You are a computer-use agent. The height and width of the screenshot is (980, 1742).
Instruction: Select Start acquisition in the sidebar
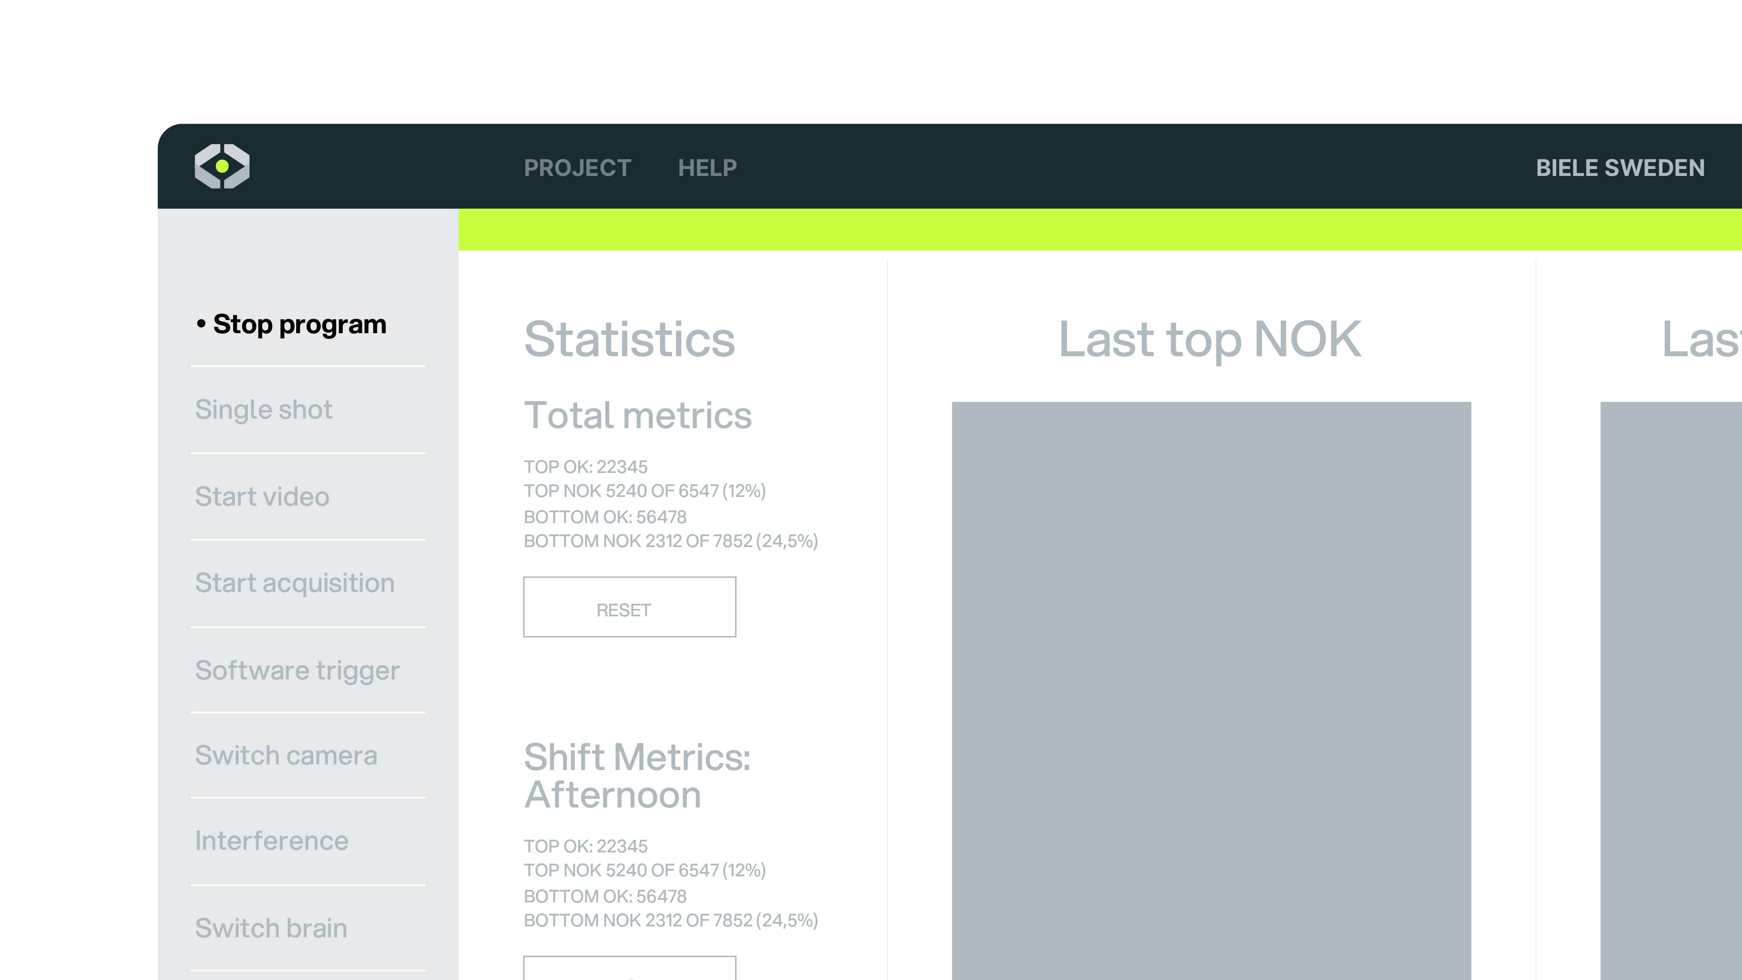(x=295, y=583)
